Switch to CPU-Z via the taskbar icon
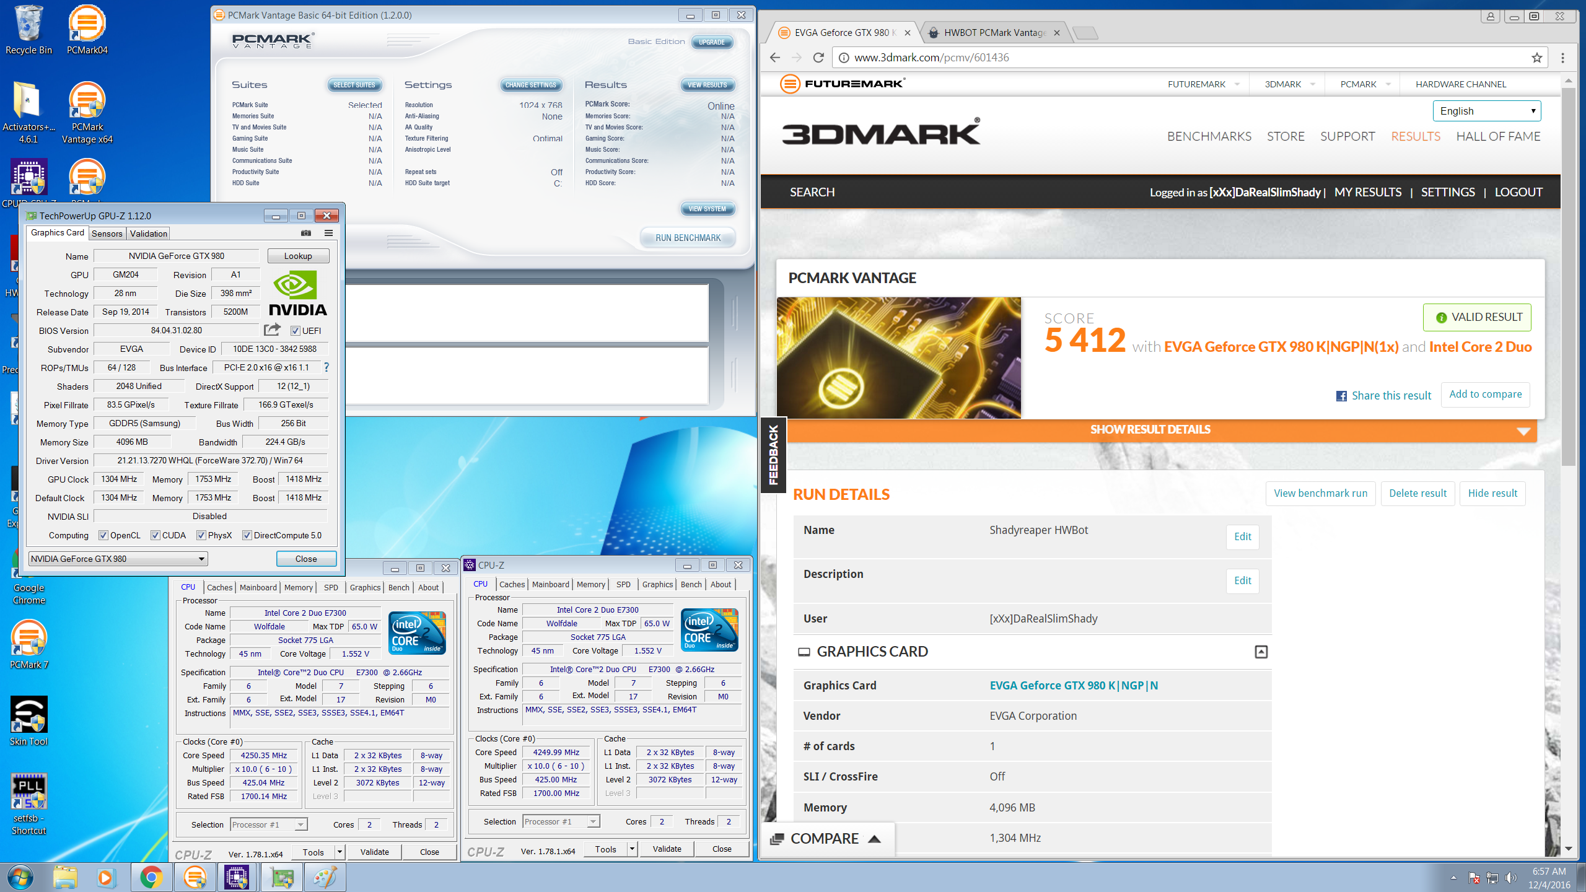 (237, 877)
